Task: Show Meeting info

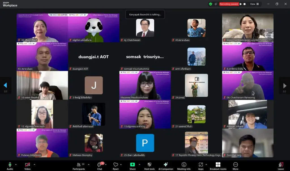Action: pyautogui.click(x=184, y=166)
